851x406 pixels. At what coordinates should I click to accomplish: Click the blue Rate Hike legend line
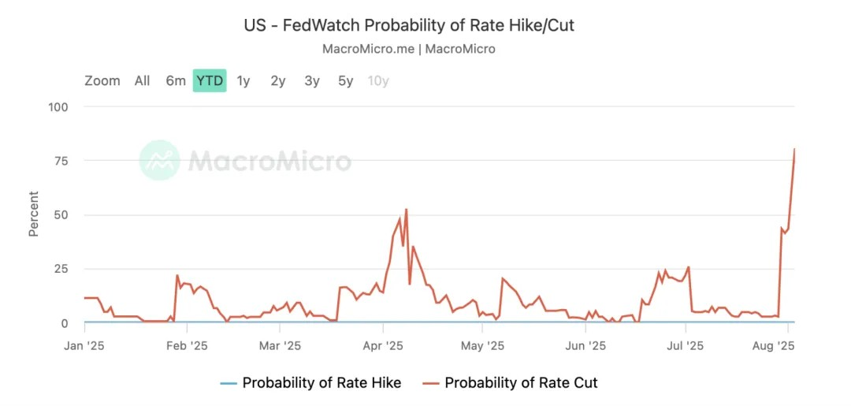[x=227, y=383]
